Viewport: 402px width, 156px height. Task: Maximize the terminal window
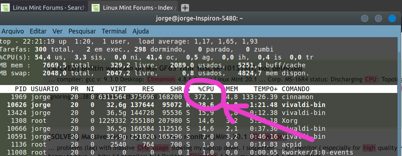pyautogui.click(x=378, y=18)
